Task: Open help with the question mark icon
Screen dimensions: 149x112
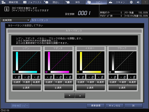Action: click(x=145, y=2)
